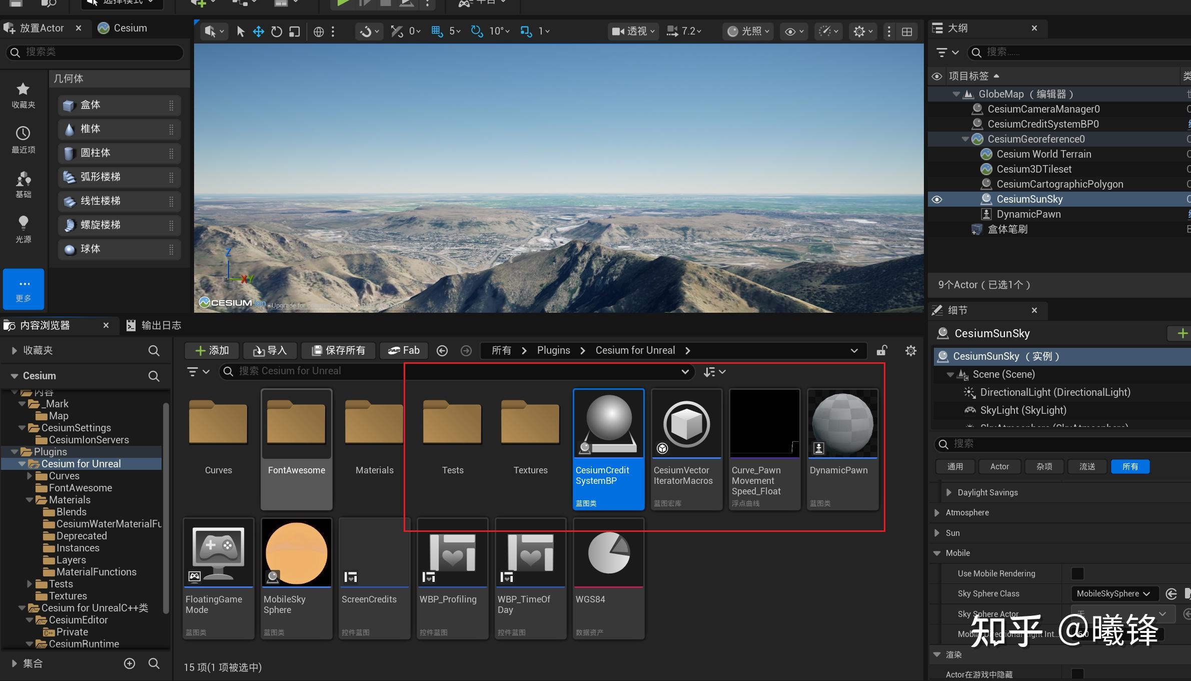The image size is (1191, 681).
Task: Click the Save All button
Action: pos(338,351)
